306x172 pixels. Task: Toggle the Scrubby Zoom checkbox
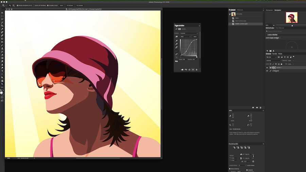[x=48, y=5]
